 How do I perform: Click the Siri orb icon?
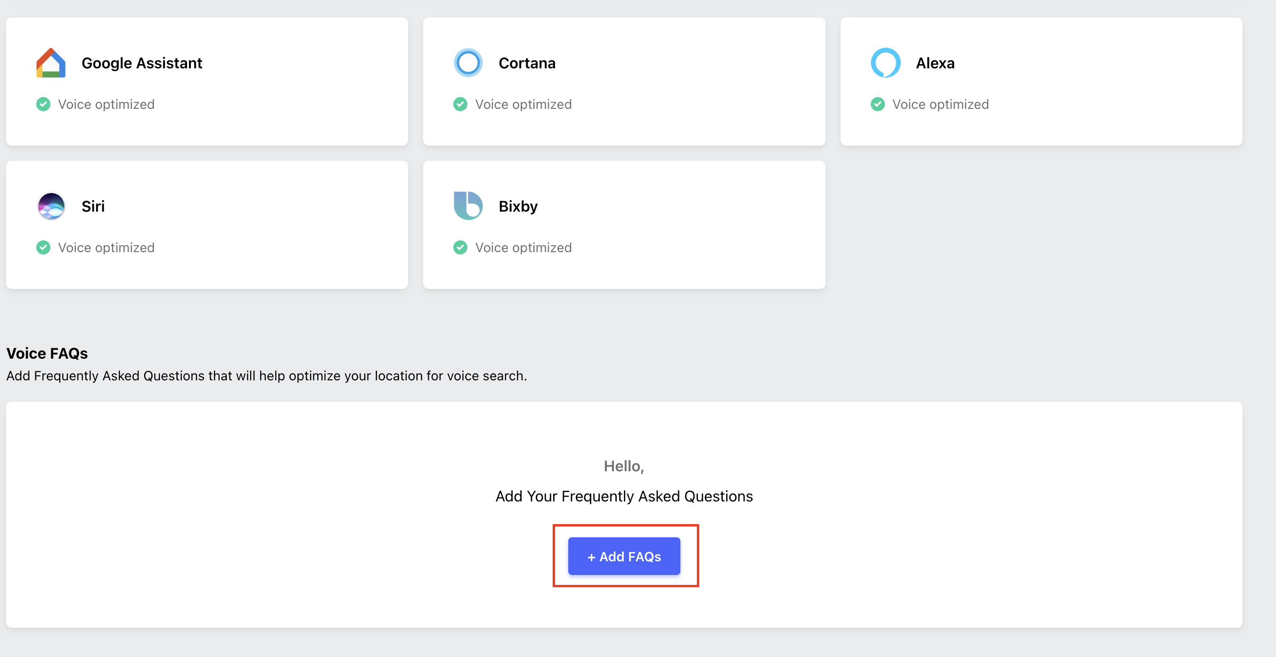50,206
